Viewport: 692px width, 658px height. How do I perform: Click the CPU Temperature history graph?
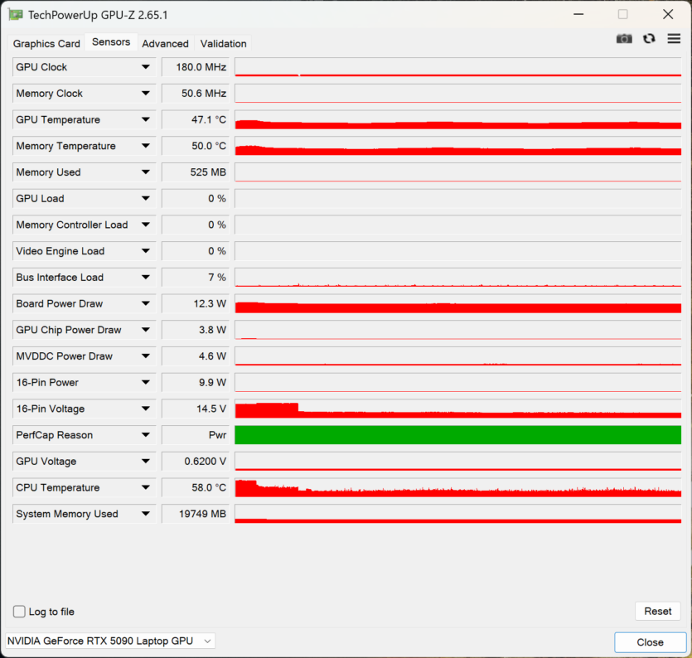pyautogui.click(x=457, y=487)
